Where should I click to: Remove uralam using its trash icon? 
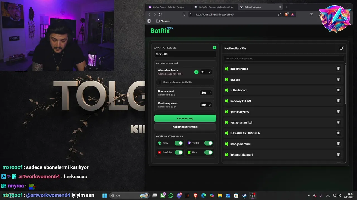[x=338, y=79]
